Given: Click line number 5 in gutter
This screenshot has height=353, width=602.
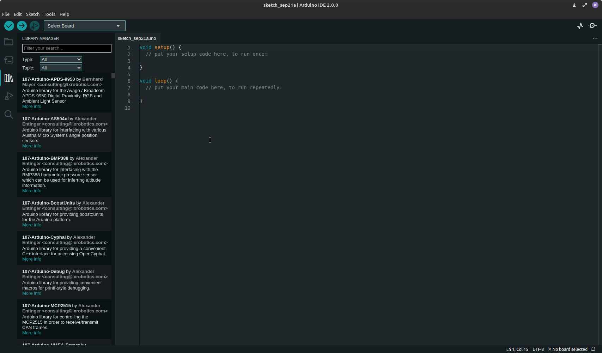Looking at the screenshot, I should click(129, 74).
